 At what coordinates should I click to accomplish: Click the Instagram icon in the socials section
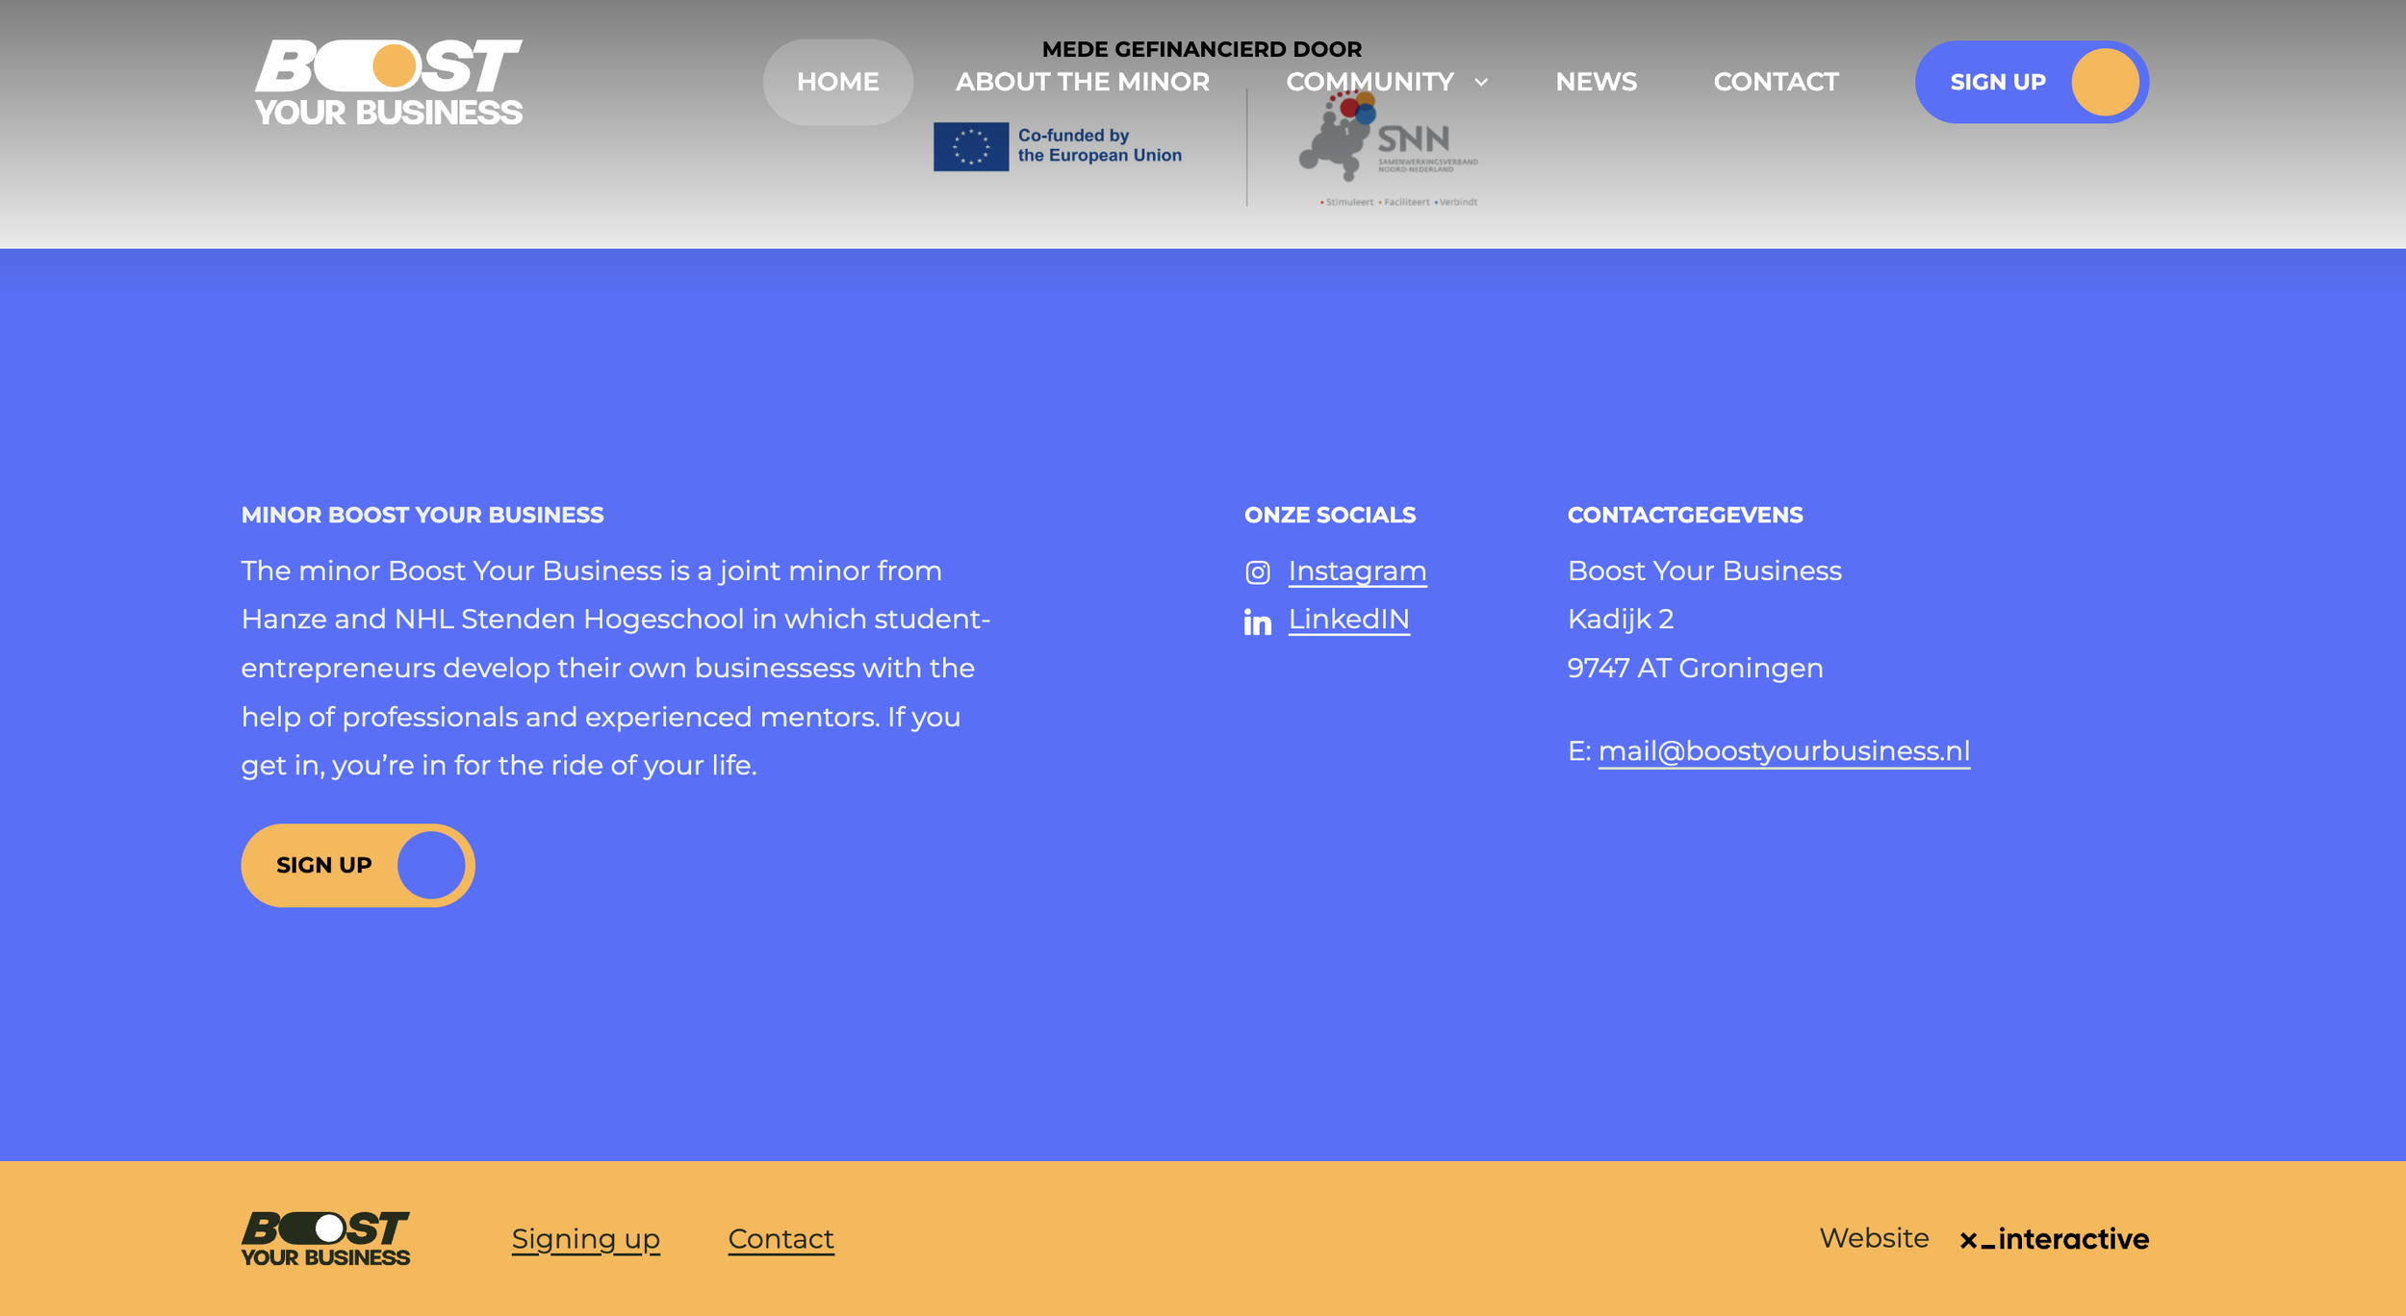point(1257,570)
